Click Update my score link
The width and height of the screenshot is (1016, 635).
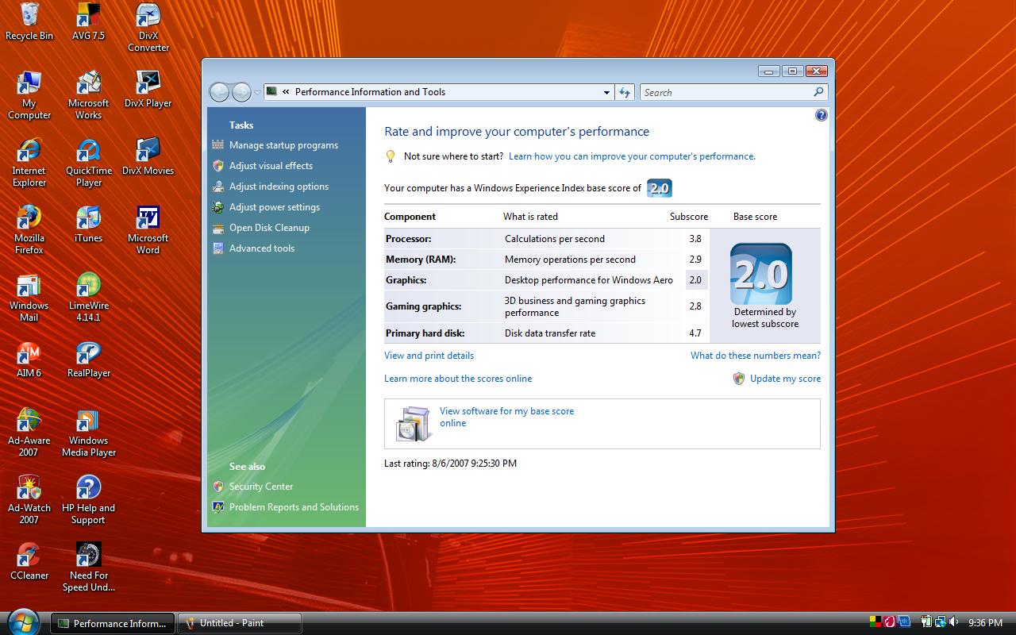(785, 379)
